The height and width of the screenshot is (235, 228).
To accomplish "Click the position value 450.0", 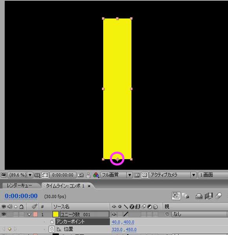I will point(131,229).
